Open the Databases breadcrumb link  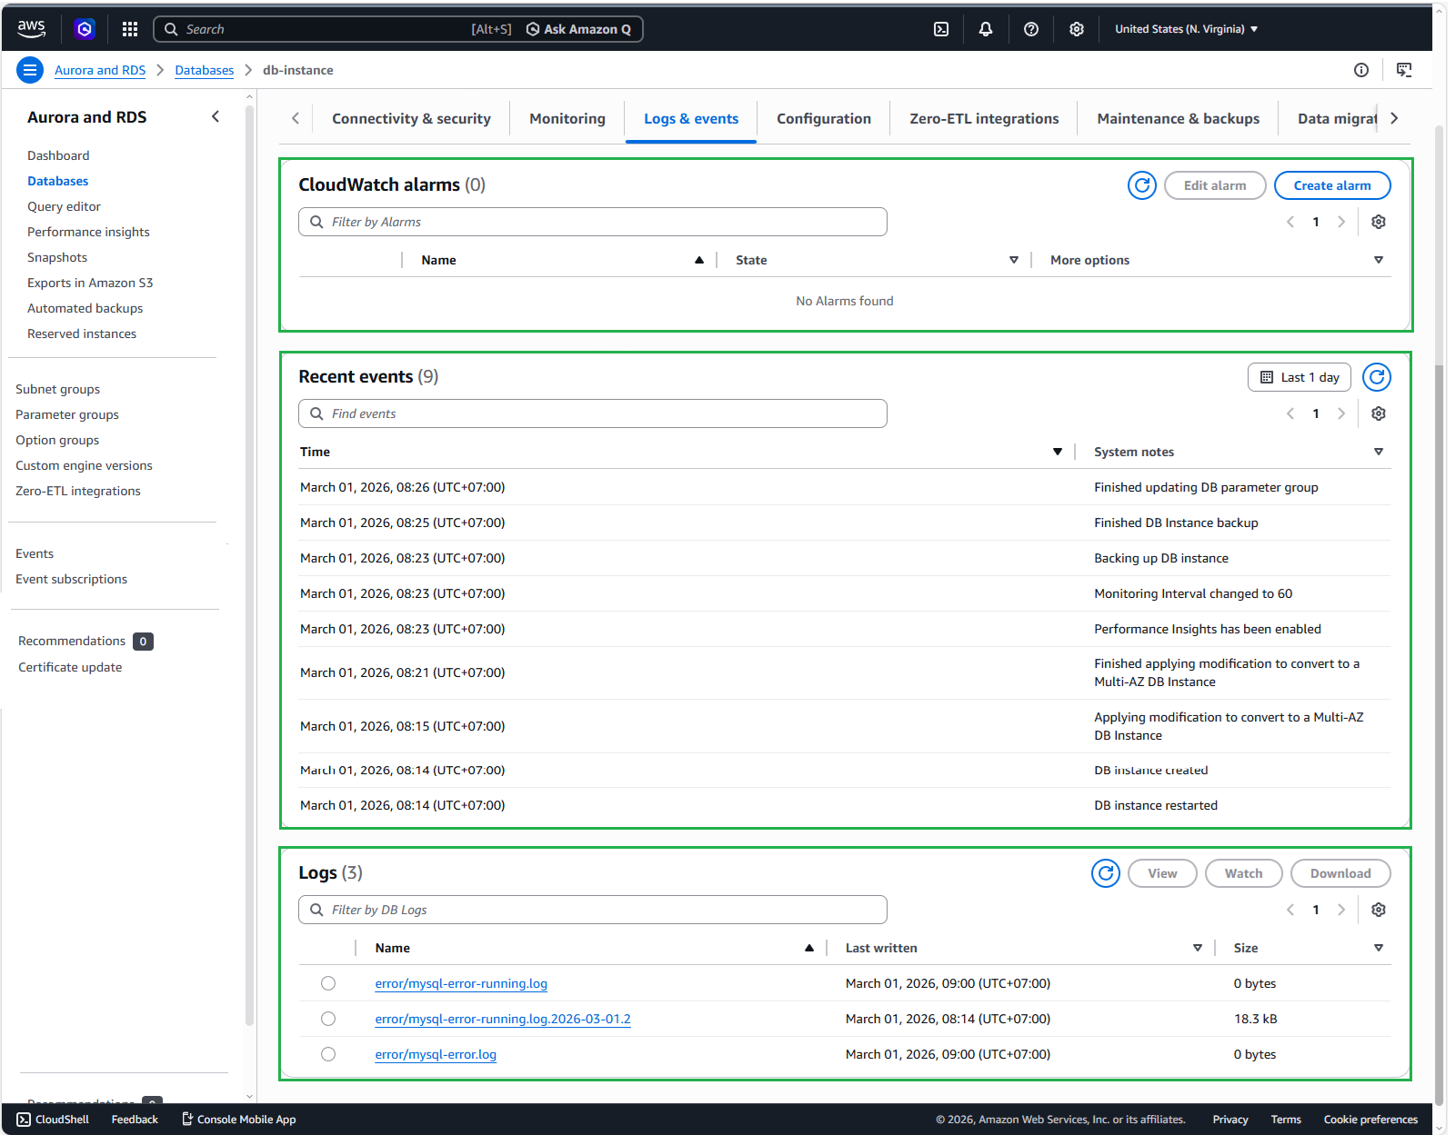click(x=205, y=70)
